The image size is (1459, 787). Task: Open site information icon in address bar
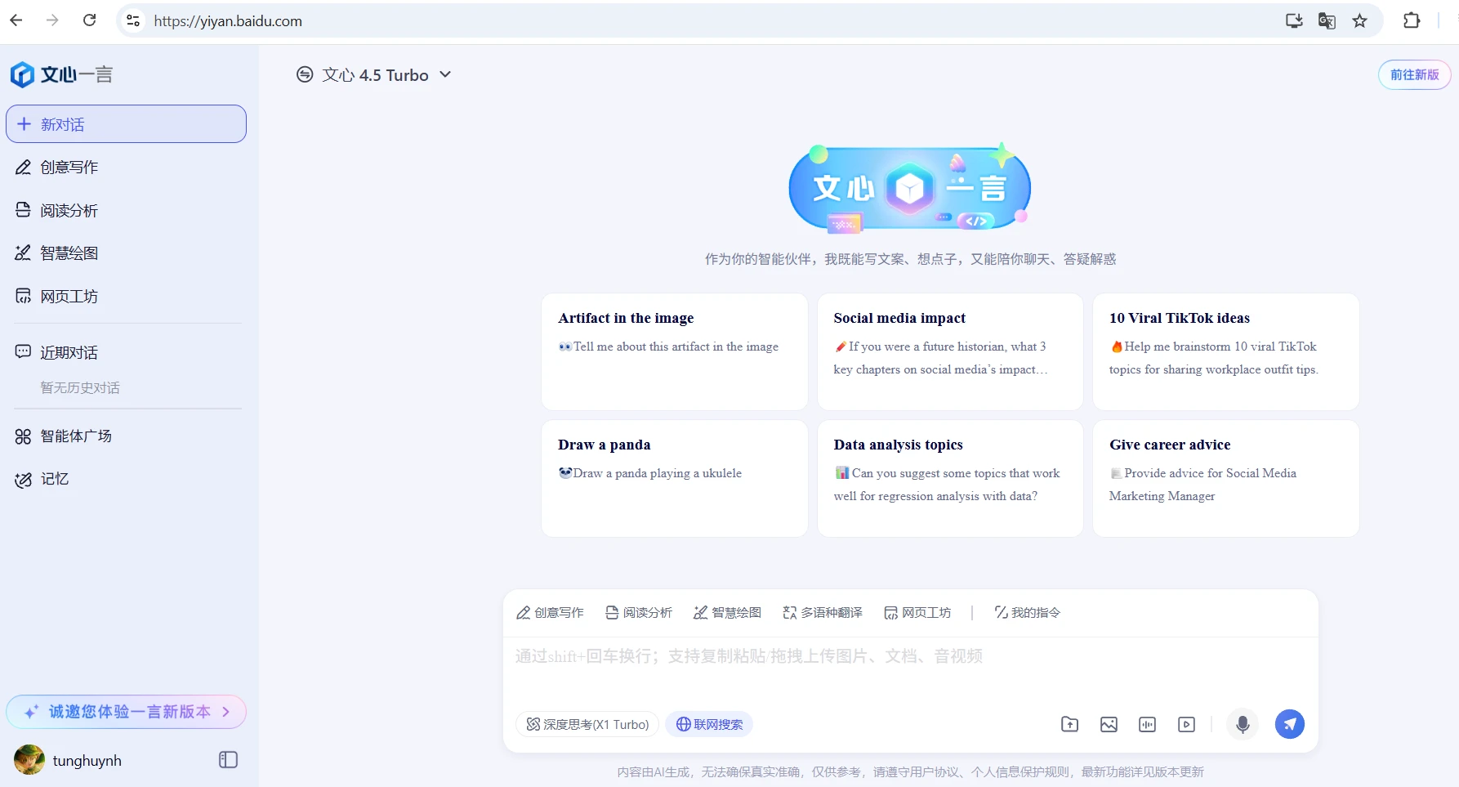click(x=133, y=20)
